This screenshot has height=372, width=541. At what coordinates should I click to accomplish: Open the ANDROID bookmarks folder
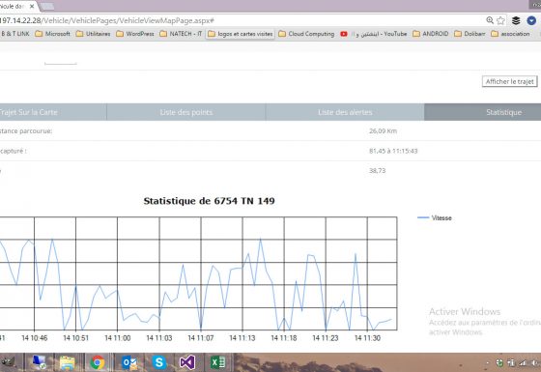coord(431,34)
